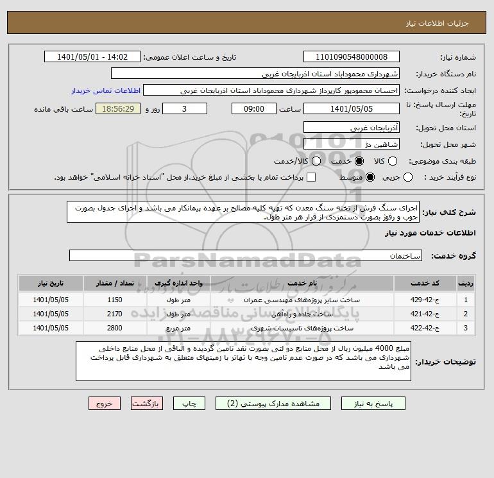
Task: Click the ردیف column header
Action: point(466,283)
